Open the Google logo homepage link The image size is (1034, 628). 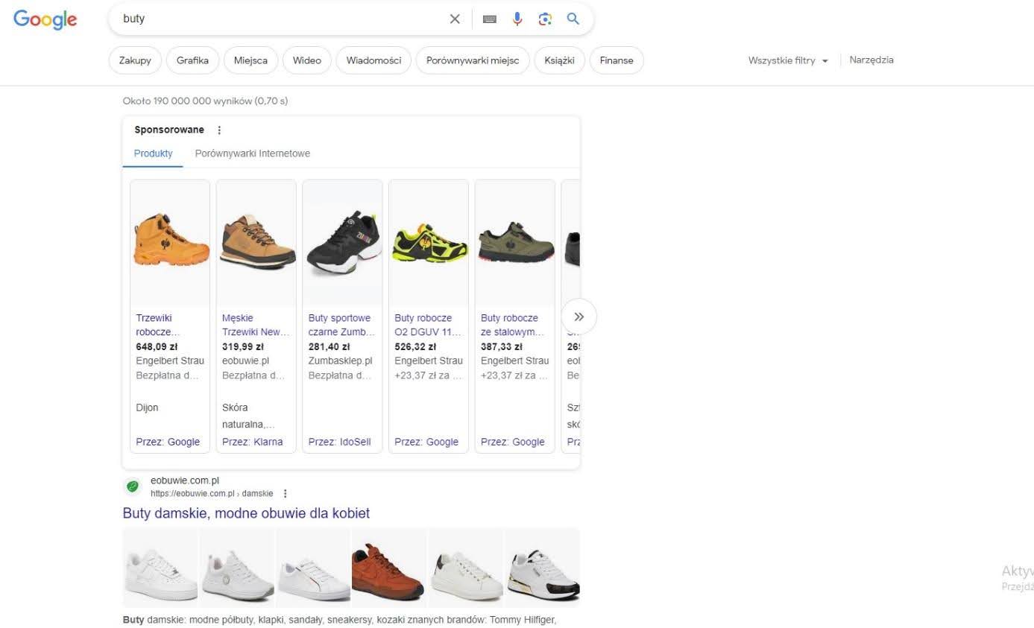pyautogui.click(x=45, y=19)
